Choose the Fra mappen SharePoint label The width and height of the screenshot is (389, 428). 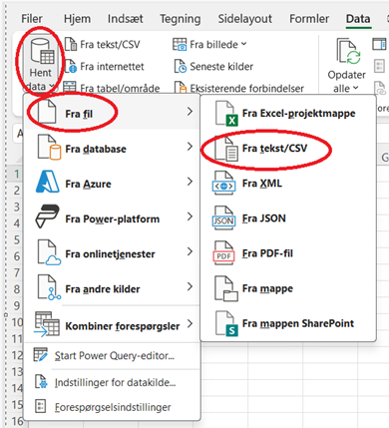click(298, 323)
